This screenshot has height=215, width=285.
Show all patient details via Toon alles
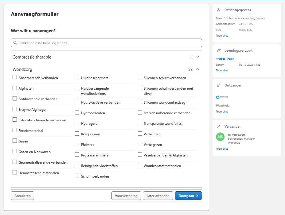point(222,36)
